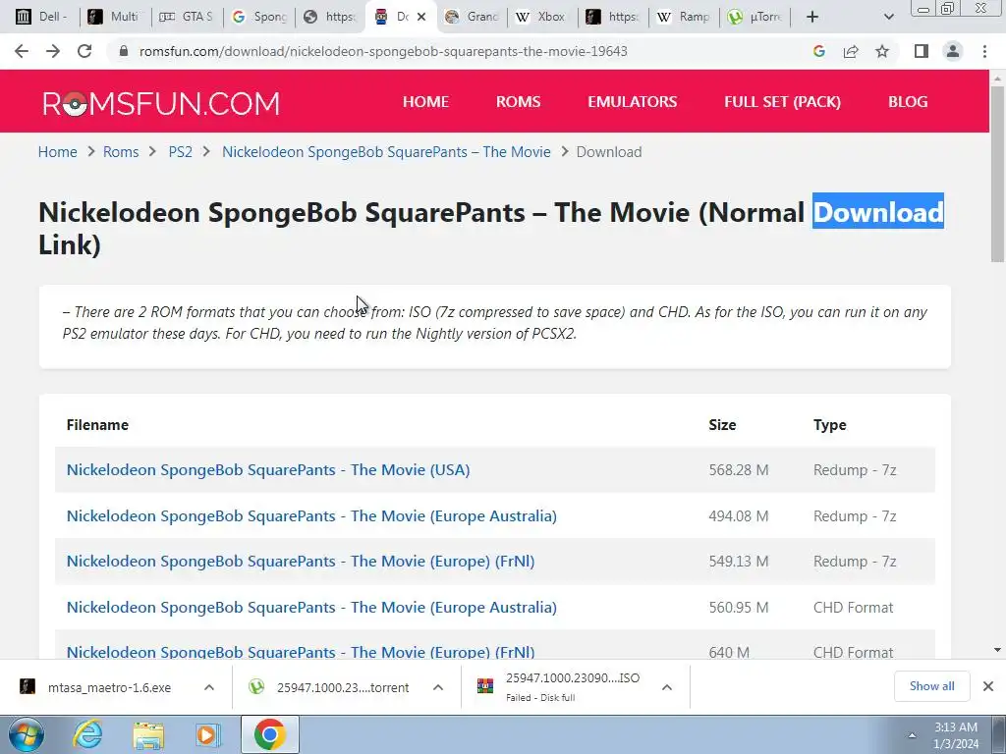Open Chrome three-dot menu
Screen dimensions: 1006x754
click(984, 51)
